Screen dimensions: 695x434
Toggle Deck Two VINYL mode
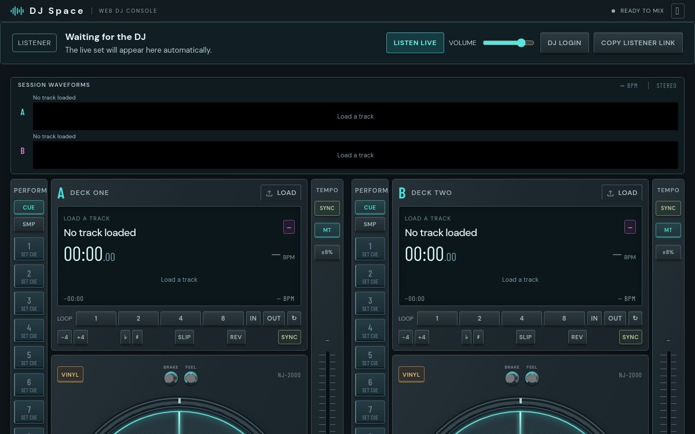click(411, 374)
